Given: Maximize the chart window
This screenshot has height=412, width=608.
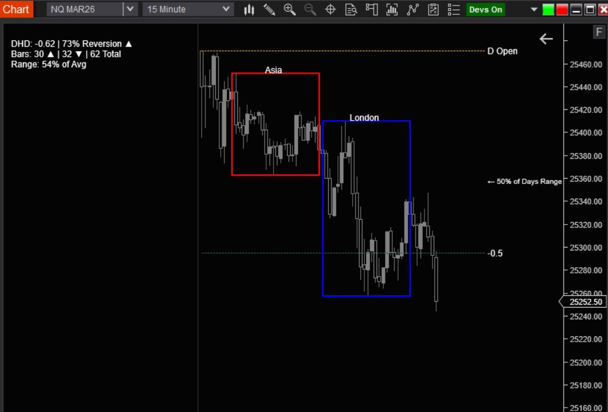Looking at the screenshot, I should click(x=589, y=10).
